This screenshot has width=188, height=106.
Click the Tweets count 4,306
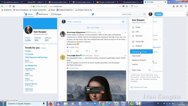click(28, 40)
